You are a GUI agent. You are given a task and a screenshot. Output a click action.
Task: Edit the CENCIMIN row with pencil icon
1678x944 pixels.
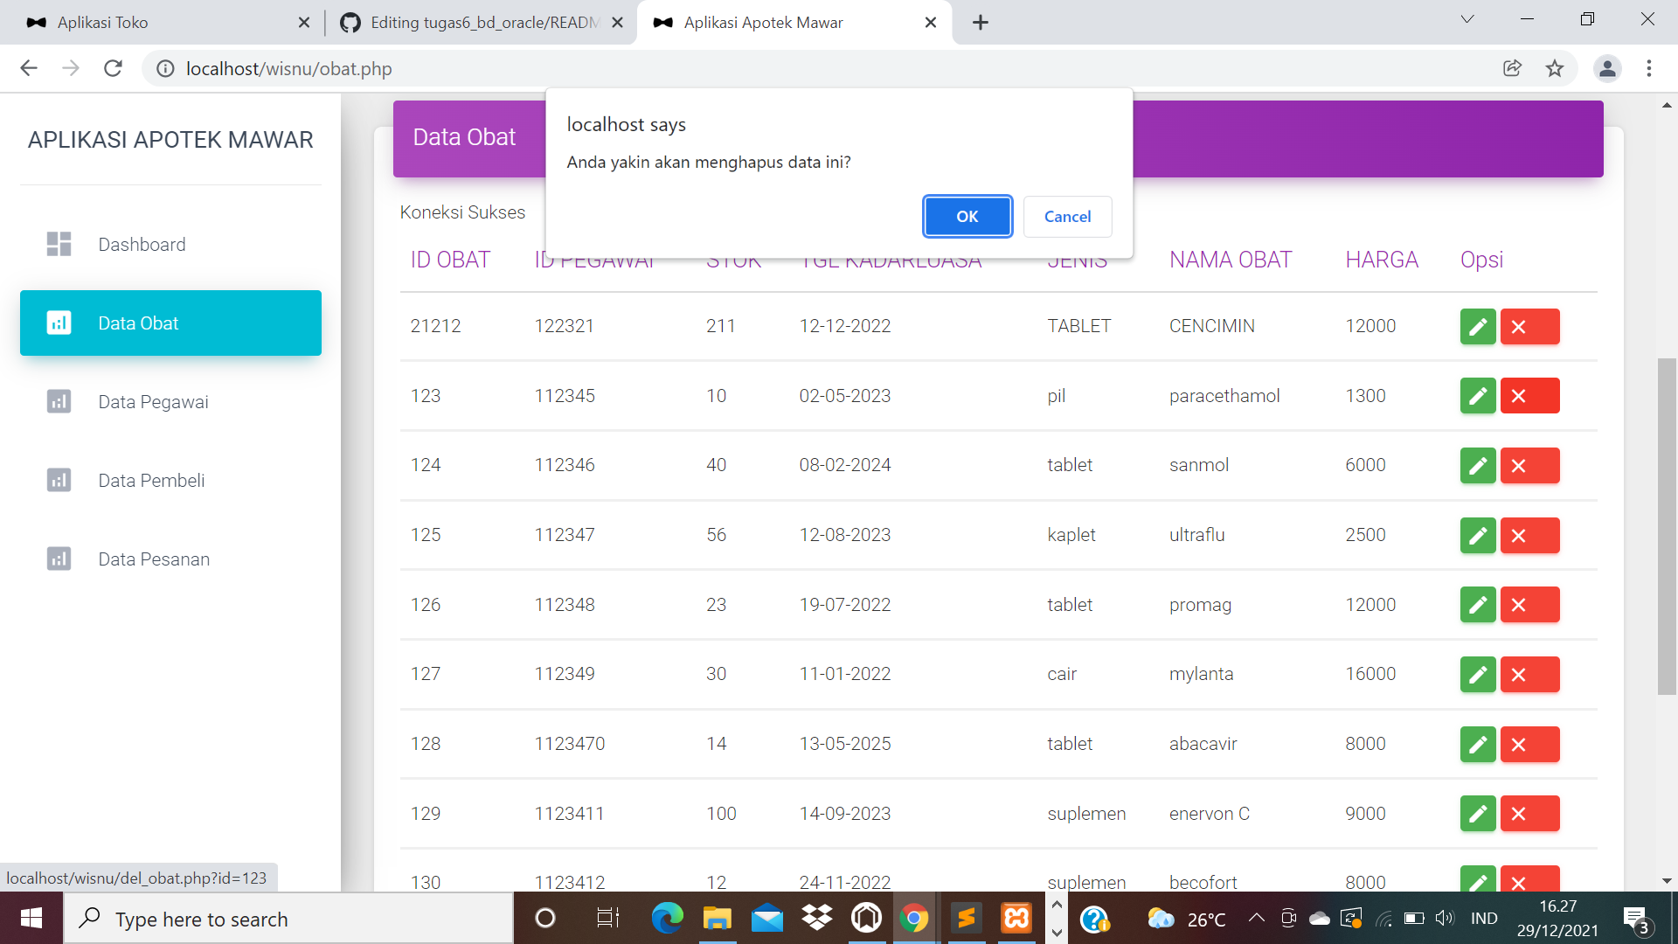(x=1478, y=326)
